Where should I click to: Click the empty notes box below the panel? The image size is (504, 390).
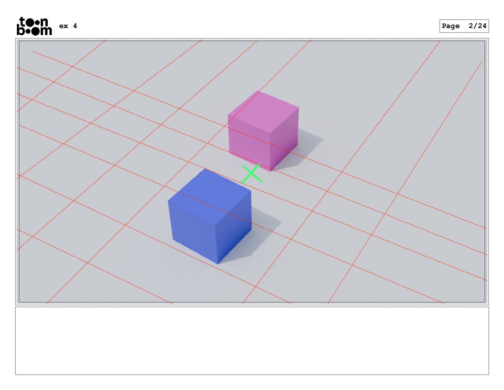click(x=252, y=341)
